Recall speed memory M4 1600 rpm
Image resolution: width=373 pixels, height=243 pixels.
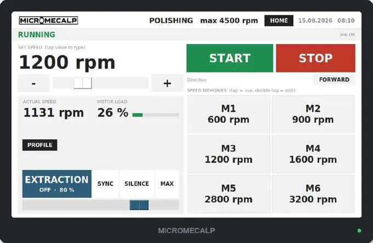[313, 154]
